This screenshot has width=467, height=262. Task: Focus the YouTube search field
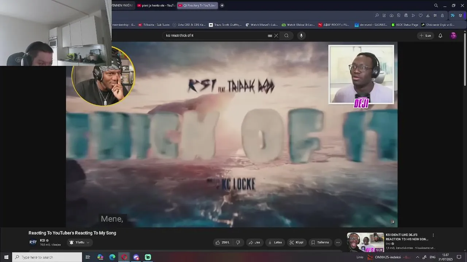click(x=215, y=36)
